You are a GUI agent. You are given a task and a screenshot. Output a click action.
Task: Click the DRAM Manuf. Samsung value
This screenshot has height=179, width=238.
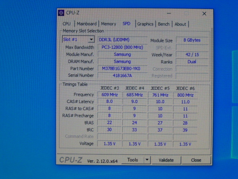[x=122, y=62]
